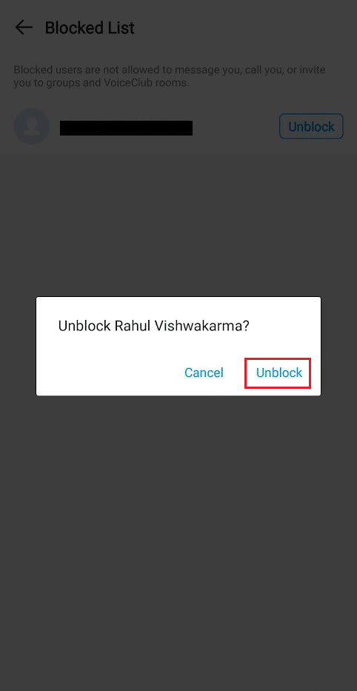Viewport: 357px width, 691px height.
Task: Go back using the left arrow icon
Action: click(24, 27)
